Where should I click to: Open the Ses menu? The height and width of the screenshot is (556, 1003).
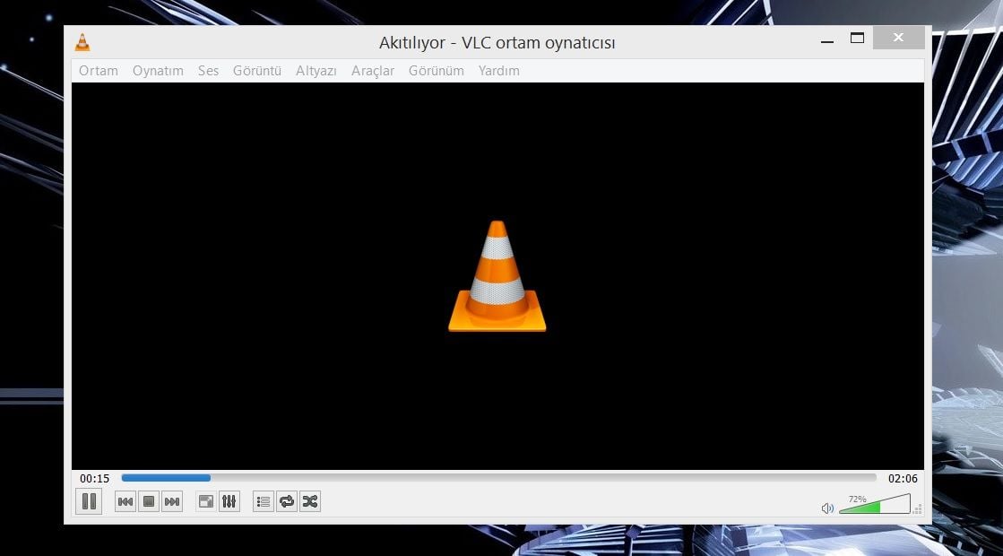(x=209, y=70)
